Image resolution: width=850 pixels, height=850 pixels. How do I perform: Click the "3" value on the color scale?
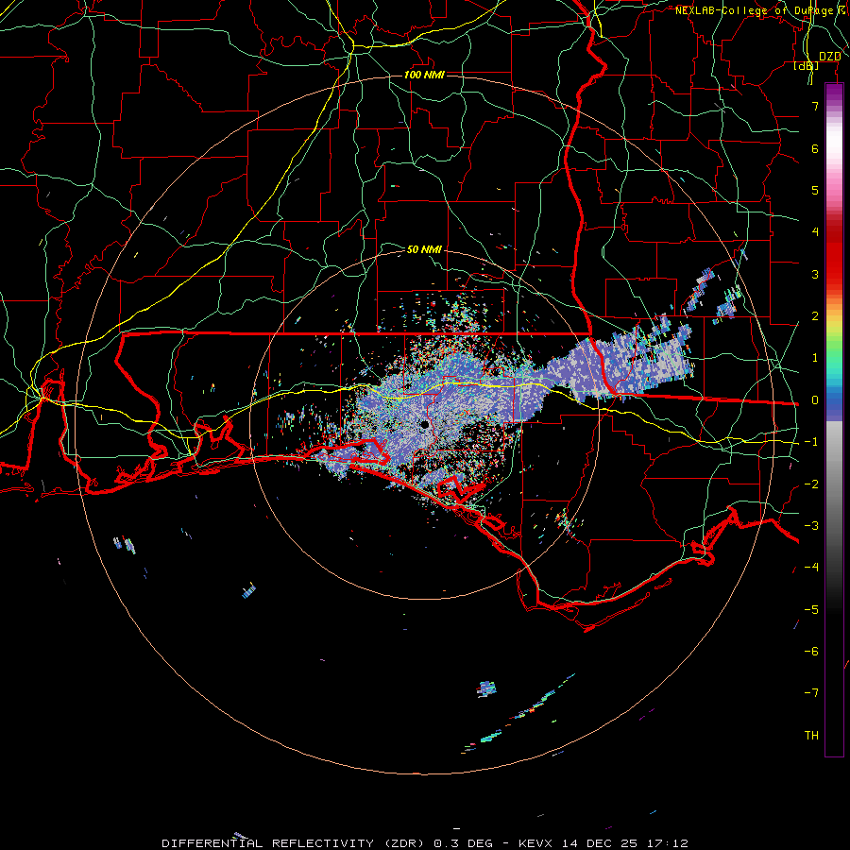(815, 274)
